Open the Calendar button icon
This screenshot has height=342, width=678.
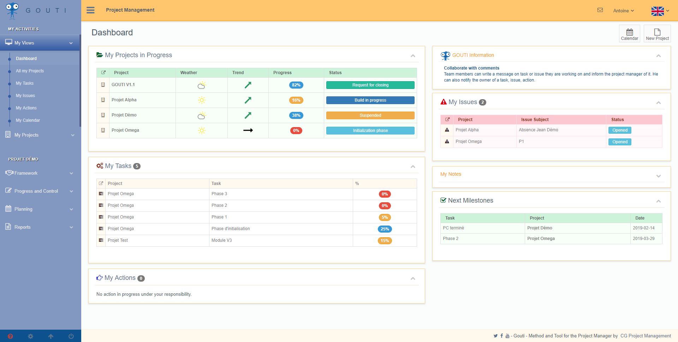pos(630,34)
